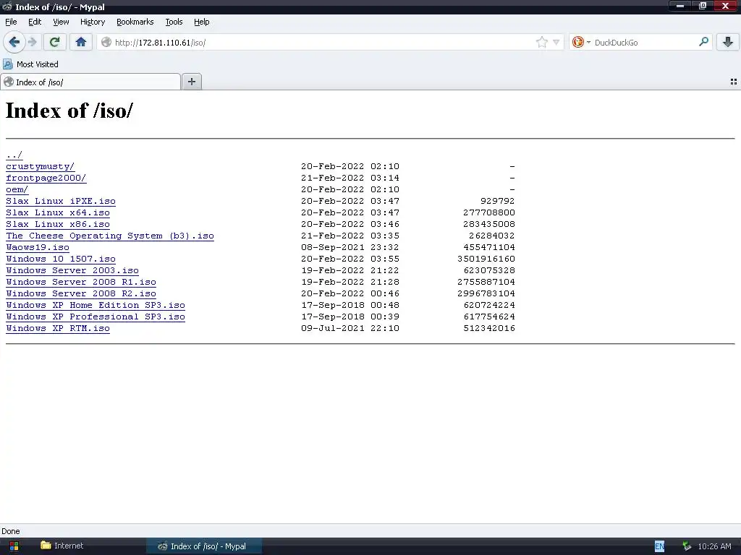Click the EN language indicator in tray
741x555 pixels.
[x=659, y=546]
